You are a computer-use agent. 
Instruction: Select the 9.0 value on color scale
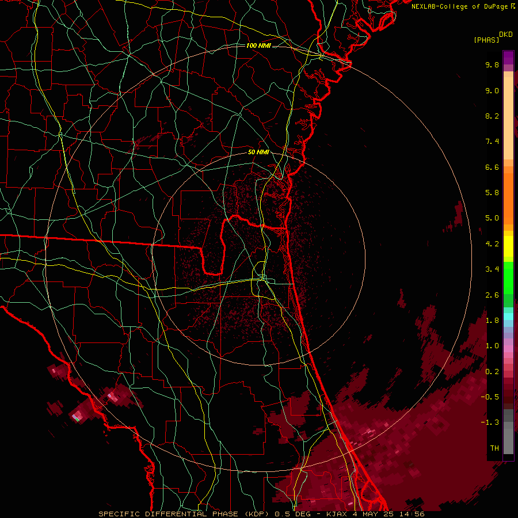[x=492, y=90]
